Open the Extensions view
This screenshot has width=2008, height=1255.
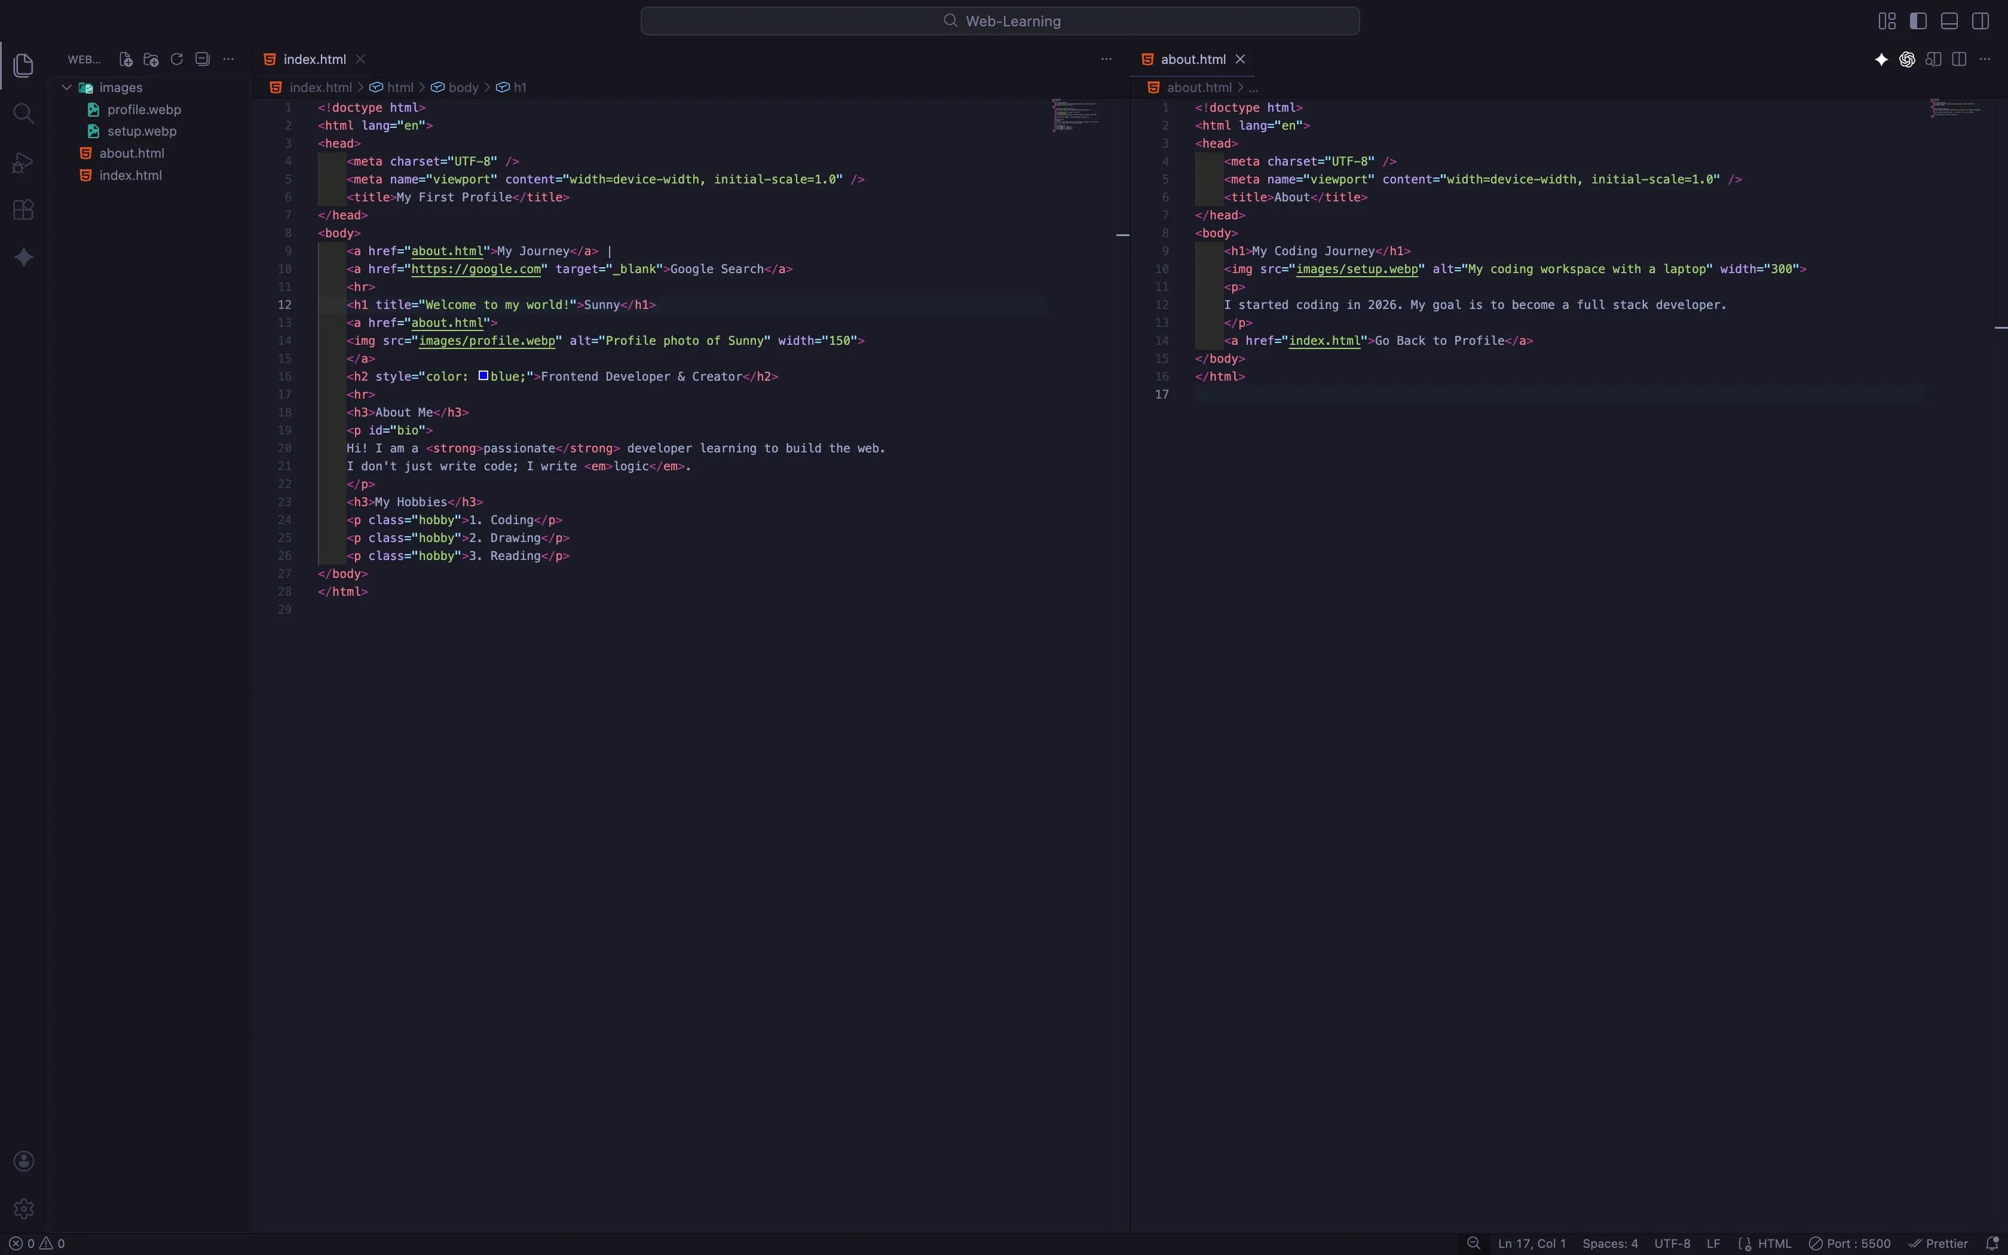pyautogui.click(x=23, y=209)
